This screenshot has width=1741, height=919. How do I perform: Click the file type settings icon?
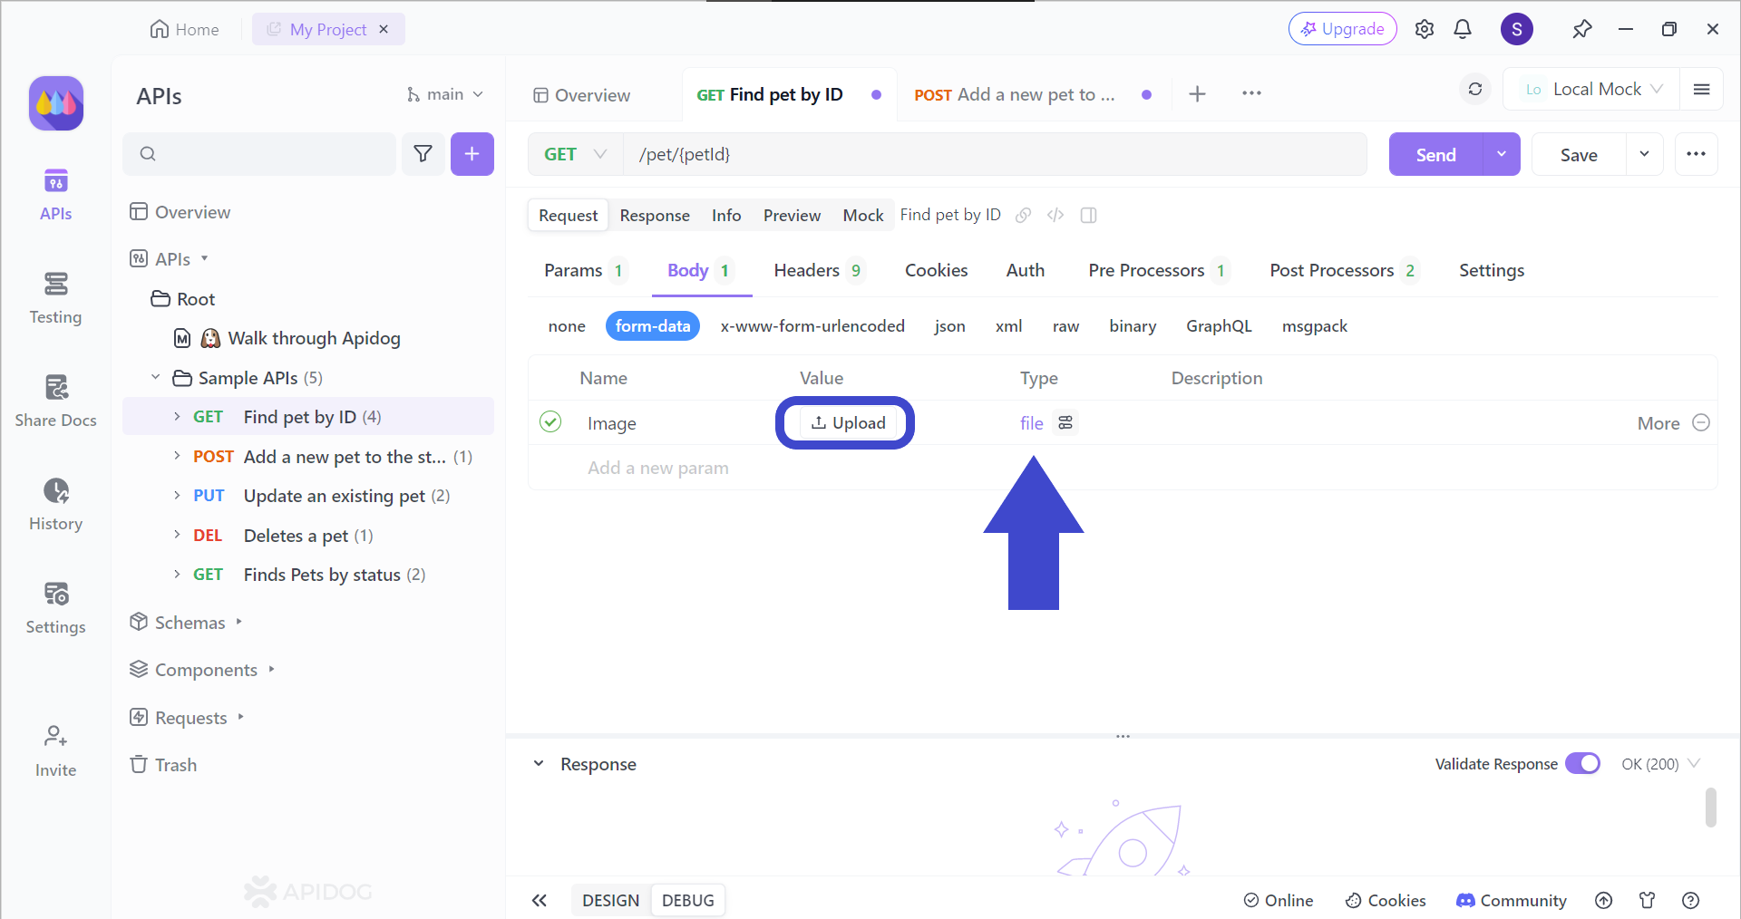[1065, 422]
